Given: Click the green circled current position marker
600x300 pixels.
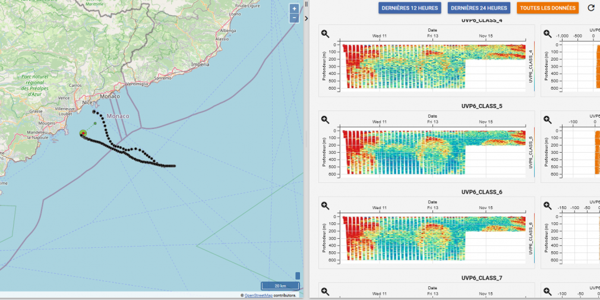Looking at the screenshot, I should tap(83, 133).
